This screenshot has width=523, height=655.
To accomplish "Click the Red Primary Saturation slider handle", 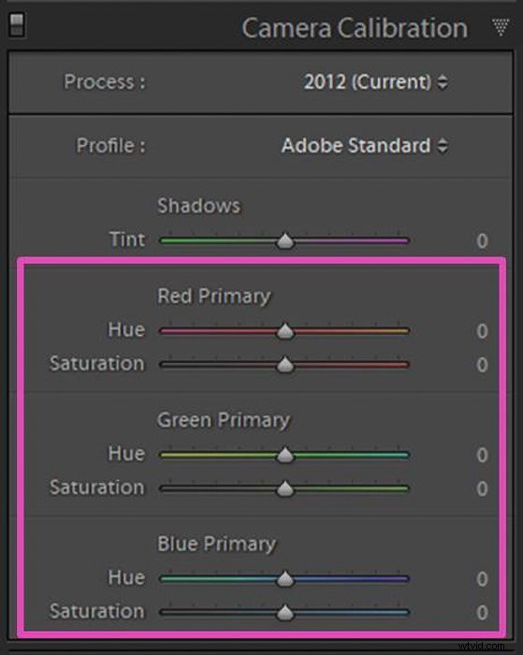I will [x=285, y=365].
